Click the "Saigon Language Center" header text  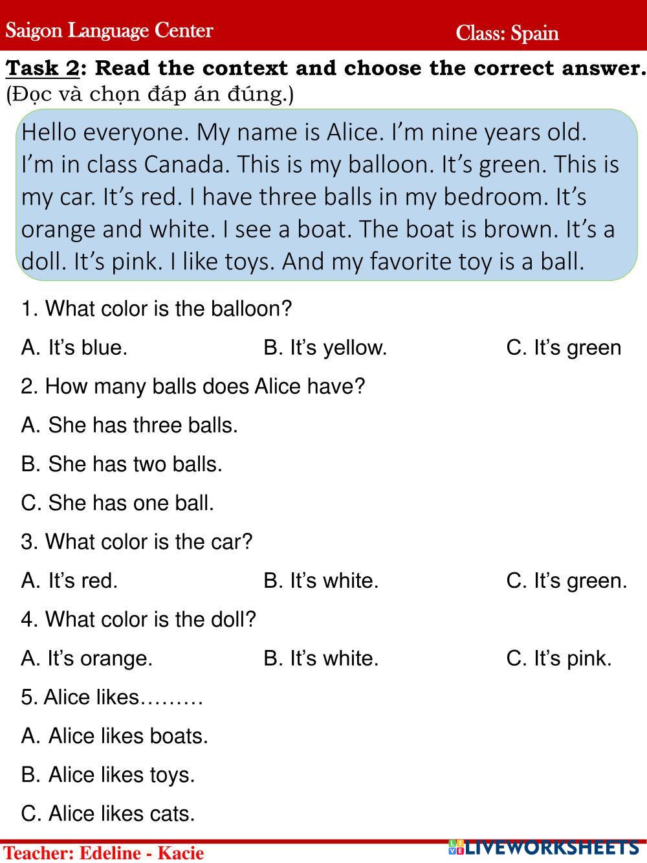109,30
